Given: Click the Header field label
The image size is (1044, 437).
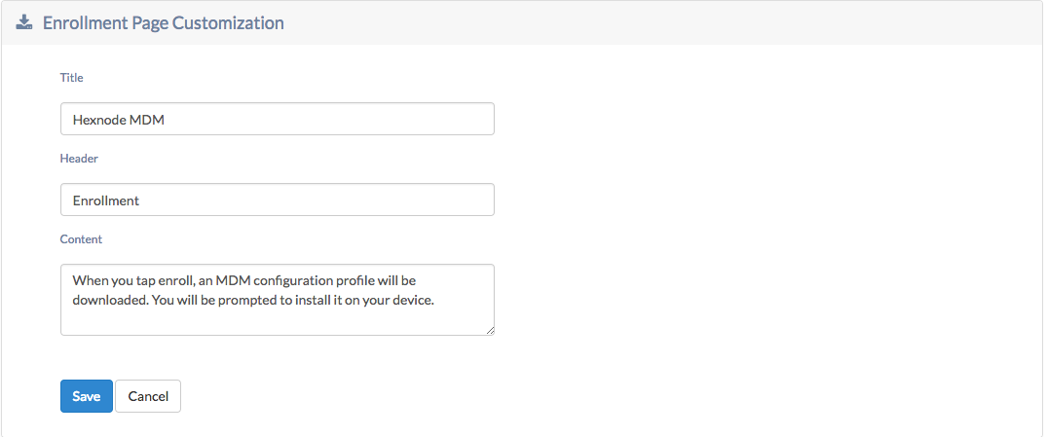Looking at the screenshot, I should click(x=79, y=159).
